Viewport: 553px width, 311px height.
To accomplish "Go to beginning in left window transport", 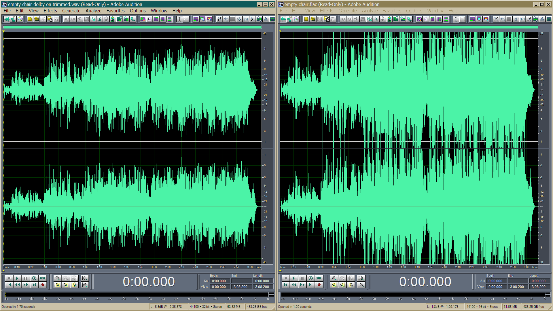I will click(9, 285).
